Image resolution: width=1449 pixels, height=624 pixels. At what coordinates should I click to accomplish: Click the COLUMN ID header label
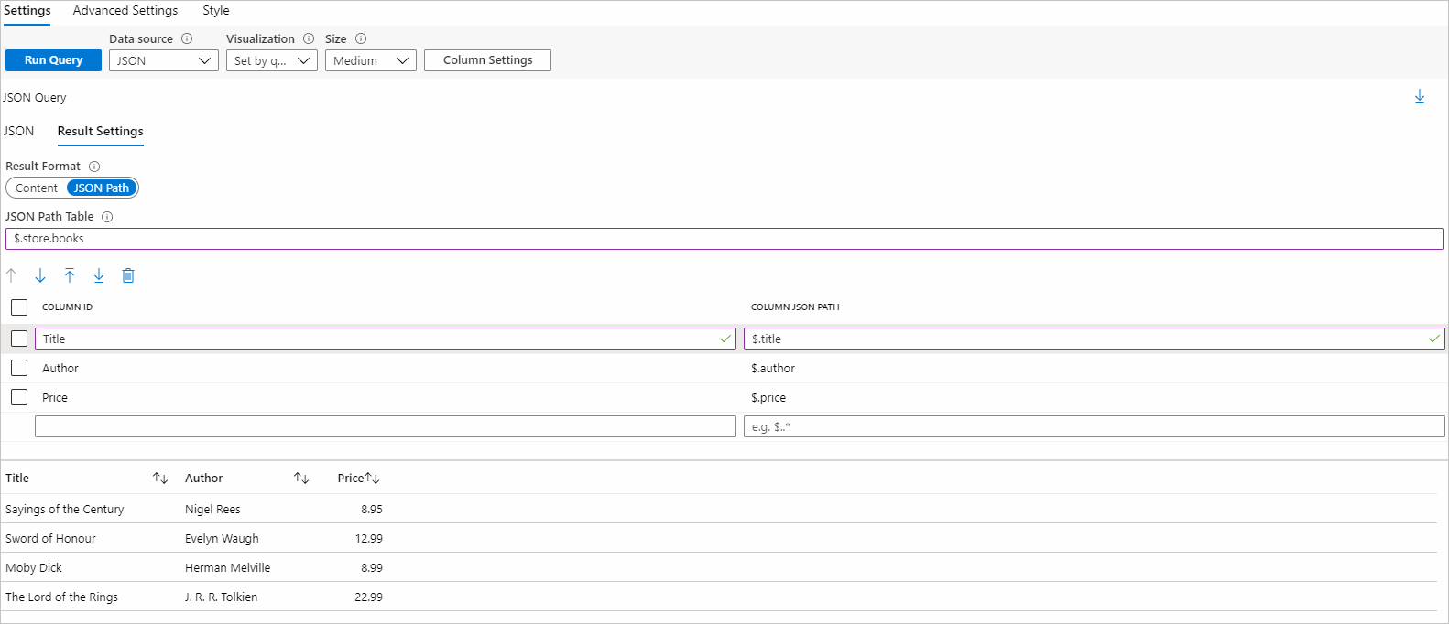67,307
